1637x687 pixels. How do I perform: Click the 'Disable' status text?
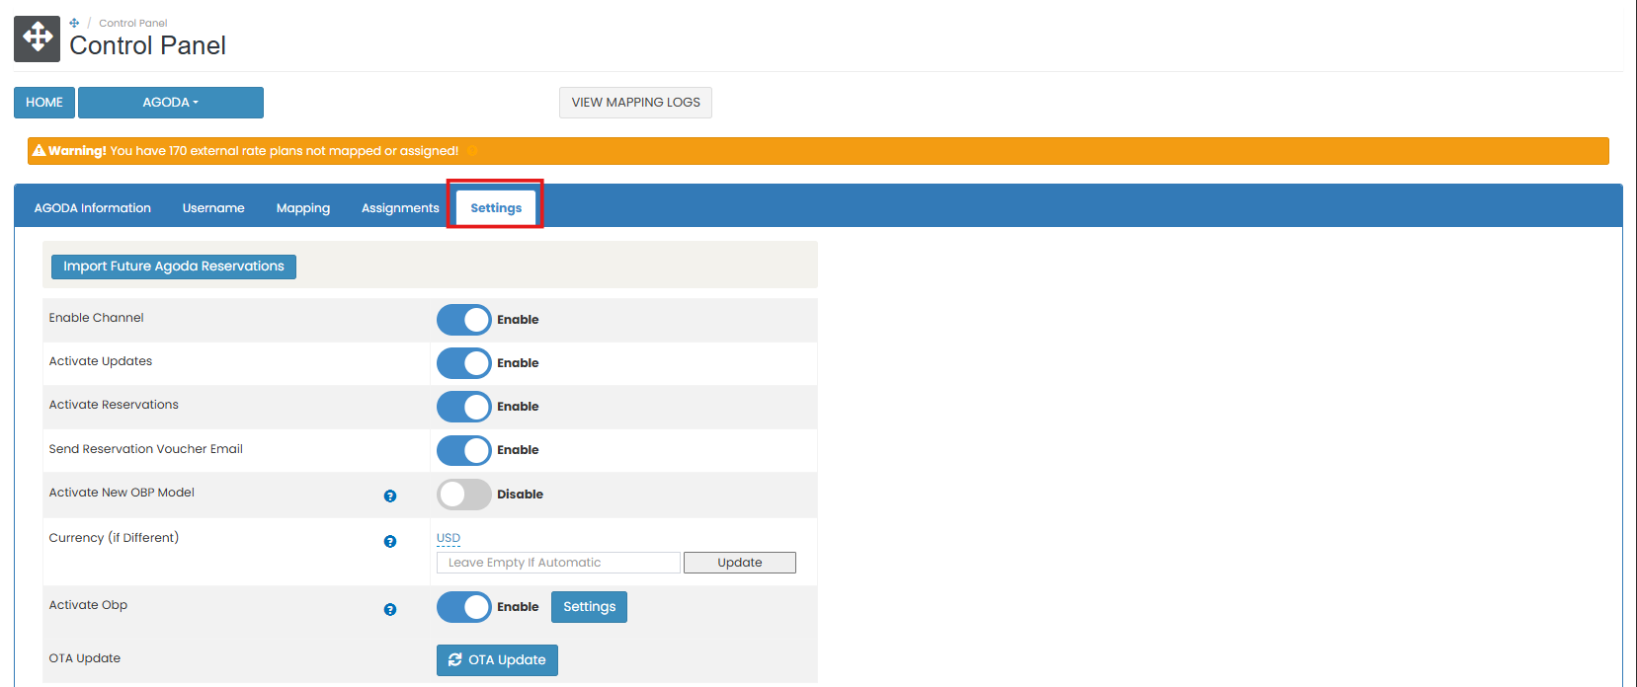520,495
